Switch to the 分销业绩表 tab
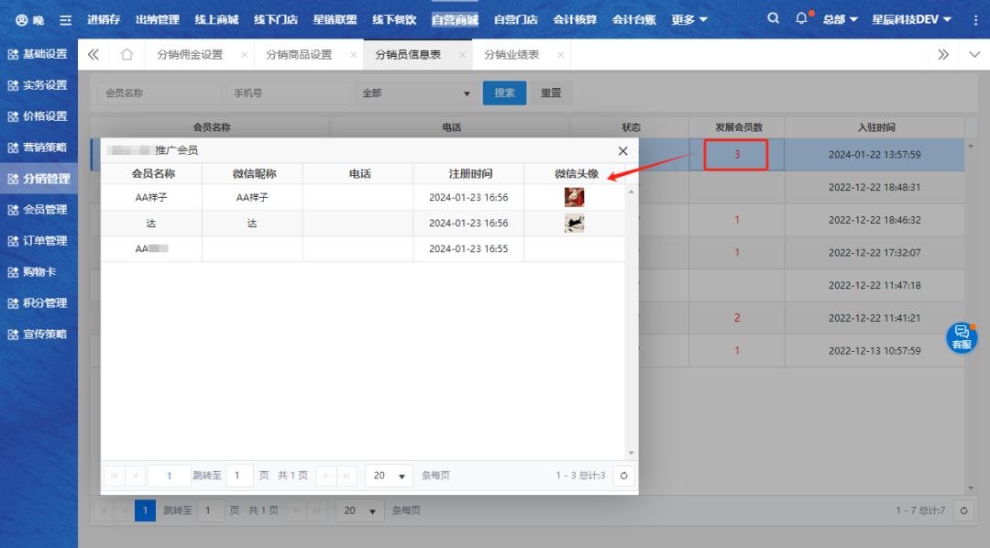This screenshot has height=548, width=990. coord(511,55)
